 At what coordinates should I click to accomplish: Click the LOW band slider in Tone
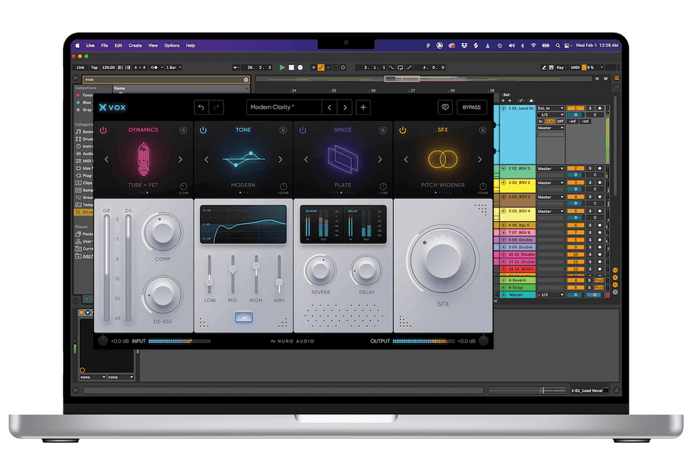209,281
